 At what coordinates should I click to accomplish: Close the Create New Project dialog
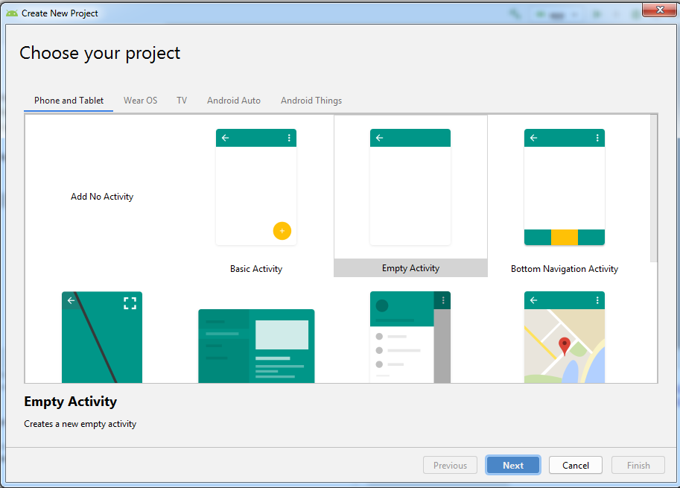(x=660, y=10)
